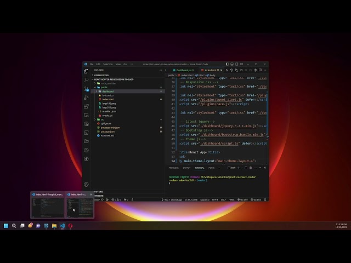Image resolution: width=351 pixels, height=263 pixels.
Task: Select the hospital_man VS Code window thumbnail
Action: [x=48, y=205]
